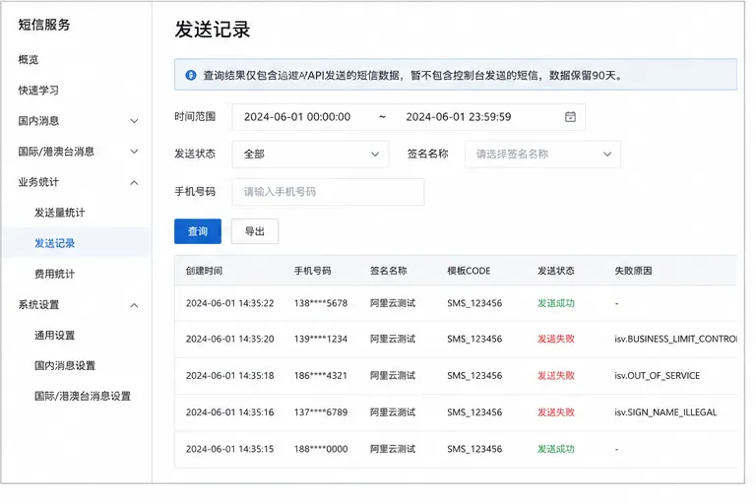Click the calendar icon in time range
This screenshot has height=504, width=756.
pos(570,117)
